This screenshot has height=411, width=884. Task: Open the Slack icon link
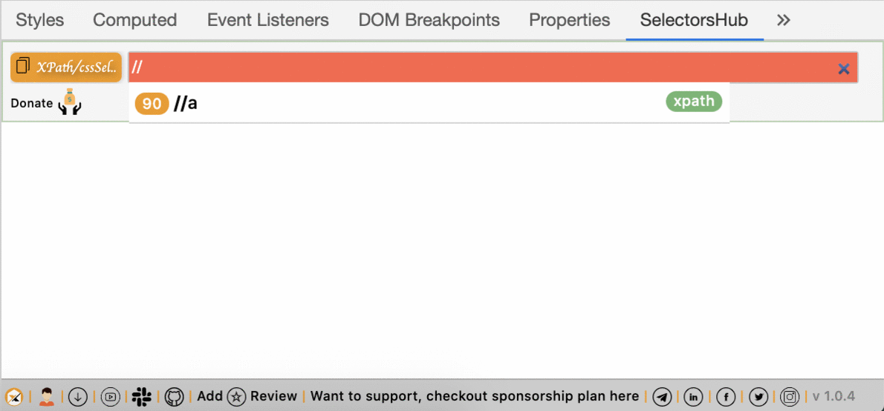142,397
